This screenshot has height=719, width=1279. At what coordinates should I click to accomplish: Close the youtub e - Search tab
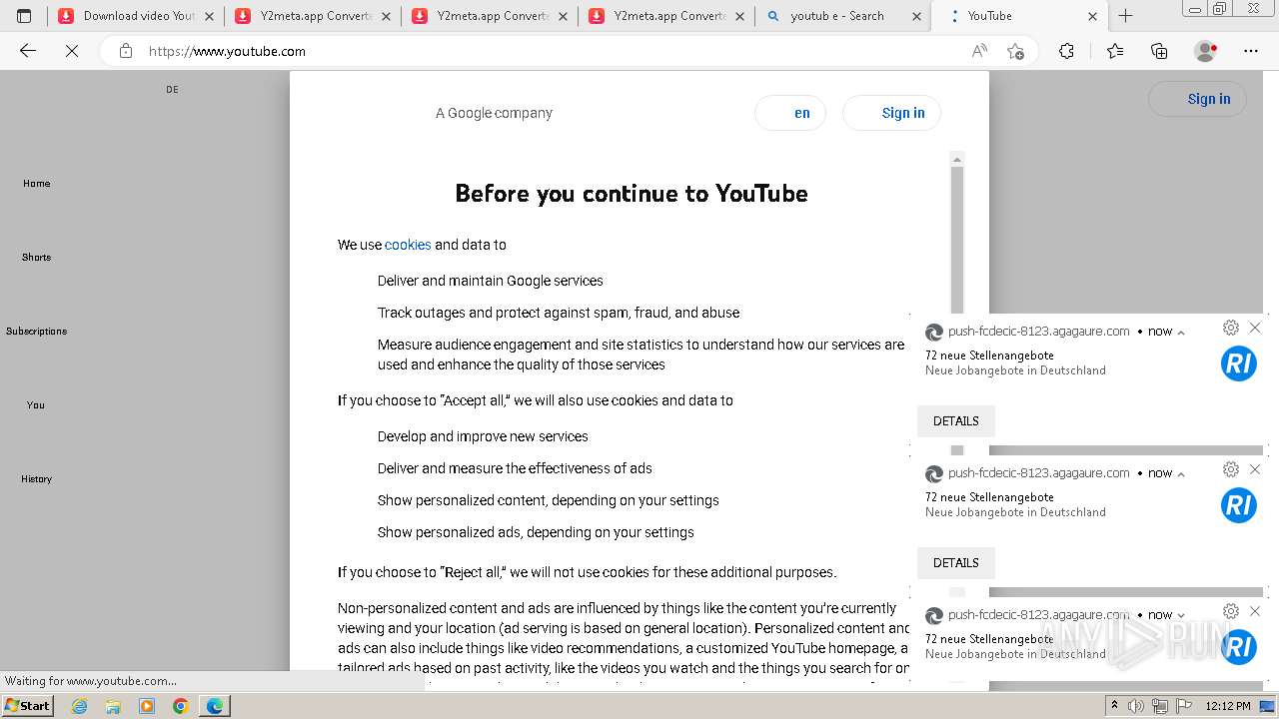pos(916,16)
